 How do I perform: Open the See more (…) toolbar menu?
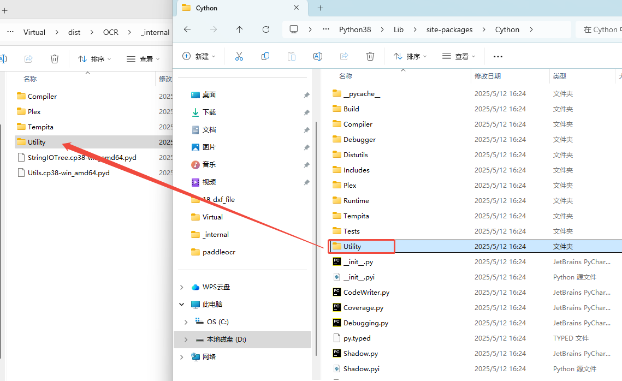(497, 56)
